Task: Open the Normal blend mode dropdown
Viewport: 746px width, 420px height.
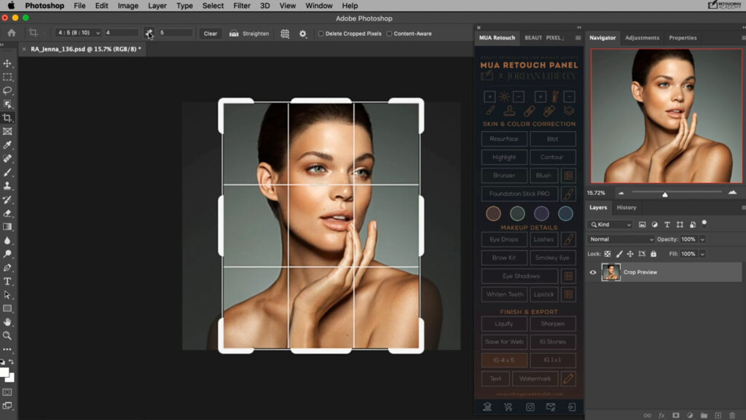Action: 620,239
